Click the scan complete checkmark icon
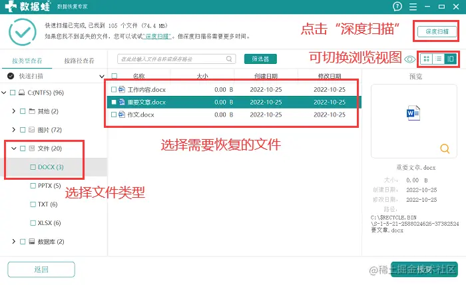466x285 pixels. [x=23, y=32]
